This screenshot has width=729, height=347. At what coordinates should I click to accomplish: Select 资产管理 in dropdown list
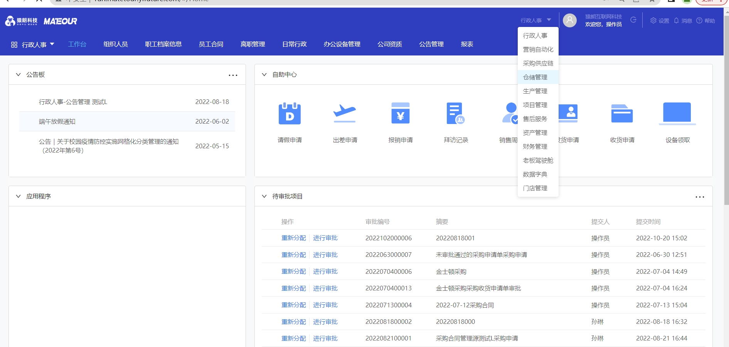(538, 132)
